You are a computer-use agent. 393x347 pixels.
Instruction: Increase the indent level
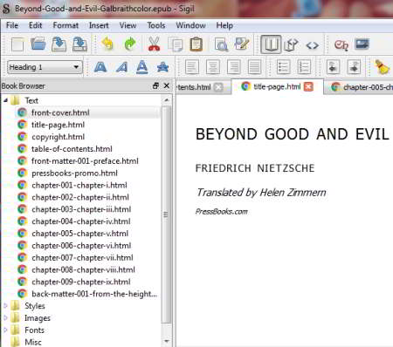[x=354, y=67]
